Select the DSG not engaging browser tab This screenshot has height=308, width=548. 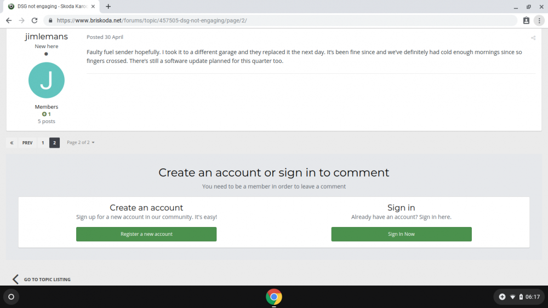tap(52, 6)
